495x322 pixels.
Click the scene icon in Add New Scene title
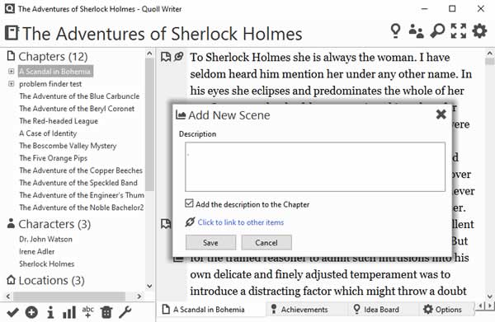coord(181,115)
